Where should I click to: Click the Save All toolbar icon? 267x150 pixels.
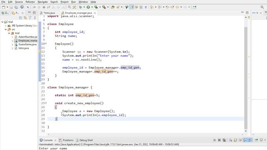pyautogui.click(x=16, y=7)
